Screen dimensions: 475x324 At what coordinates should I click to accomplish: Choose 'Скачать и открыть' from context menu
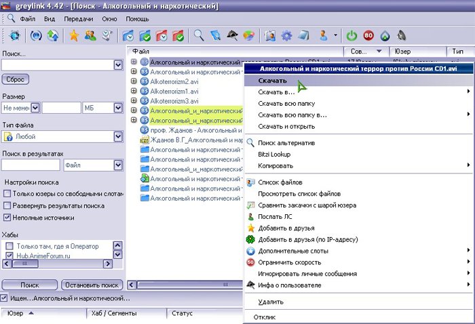(x=359, y=127)
